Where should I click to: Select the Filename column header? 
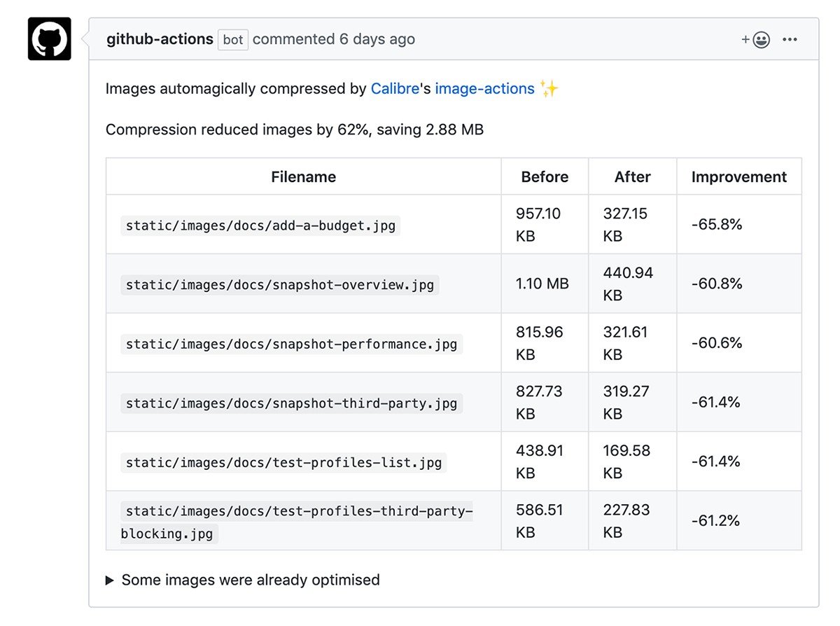[303, 176]
